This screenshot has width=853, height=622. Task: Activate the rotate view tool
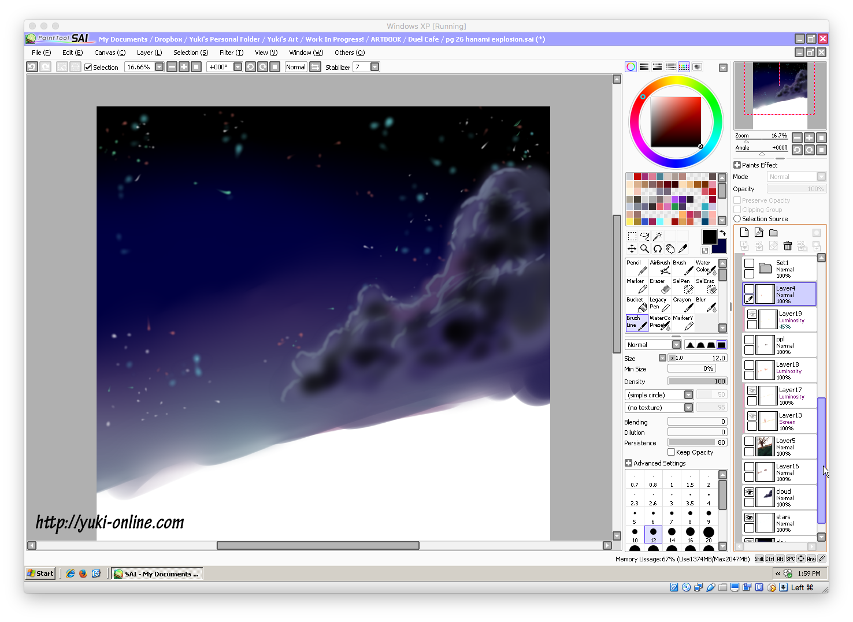pos(657,249)
